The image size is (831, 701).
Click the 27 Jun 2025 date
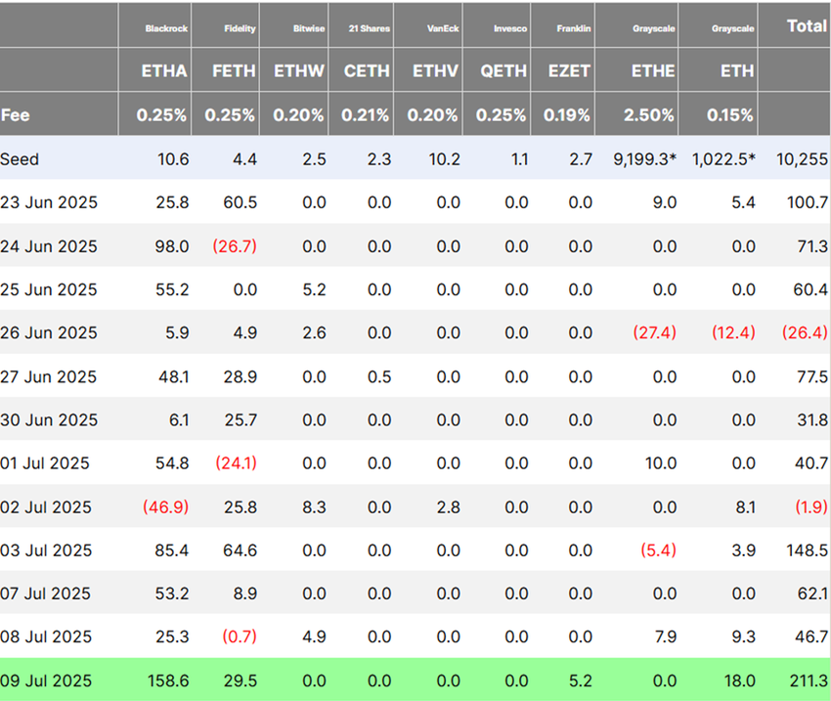coord(49,376)
